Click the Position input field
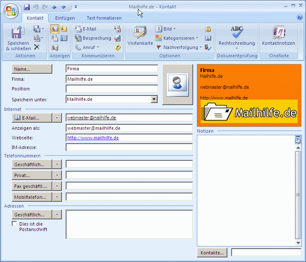 (112, 89)
